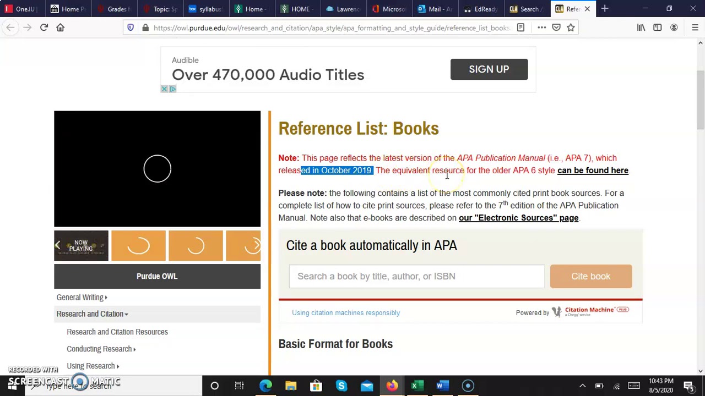
Task: Show the Firefox sidebars
Action: (658, 28)
